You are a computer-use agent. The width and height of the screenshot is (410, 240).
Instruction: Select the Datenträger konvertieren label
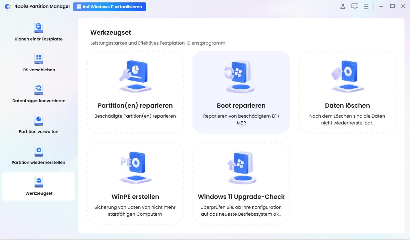(39, 101)
